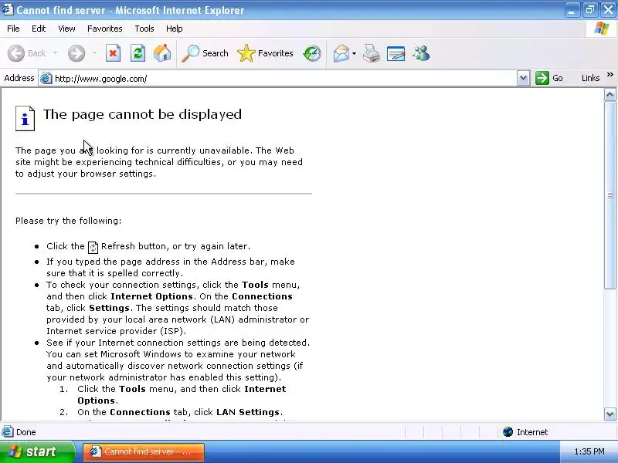The image size is (618, 463).
Task: Open the Edit menu
Action: [39, 29]
